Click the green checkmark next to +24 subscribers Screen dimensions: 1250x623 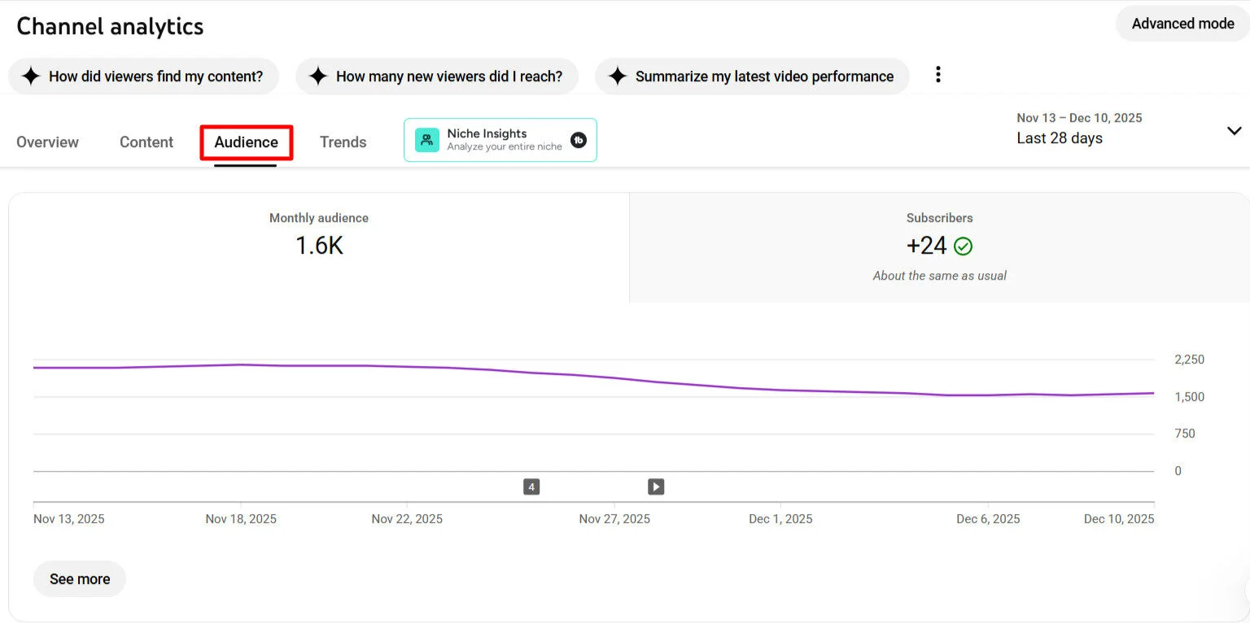[963, 246]
